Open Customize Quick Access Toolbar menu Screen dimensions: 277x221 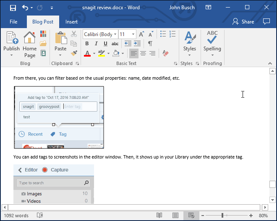pyautogui.click(x=52, y=8)
